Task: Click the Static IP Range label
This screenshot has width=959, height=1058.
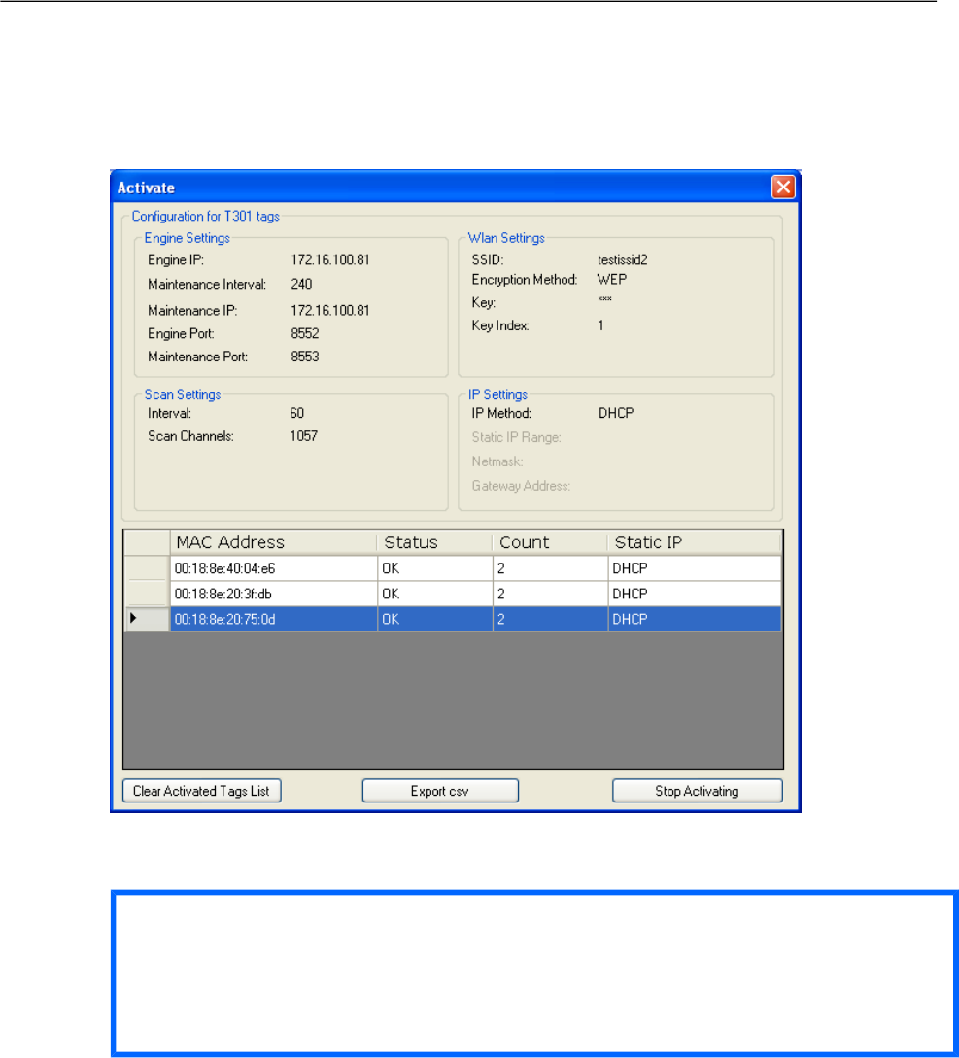Action: [x=516, y=437]
